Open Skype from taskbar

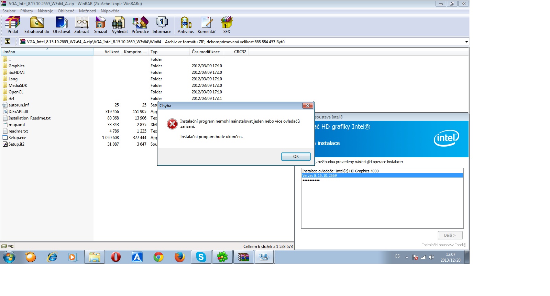point(201,257)
